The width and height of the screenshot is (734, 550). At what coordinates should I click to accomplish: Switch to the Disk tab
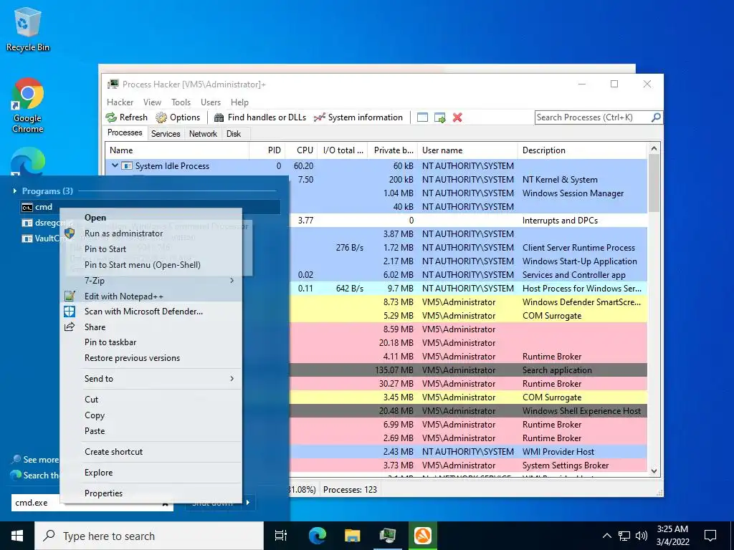point(234,134)
